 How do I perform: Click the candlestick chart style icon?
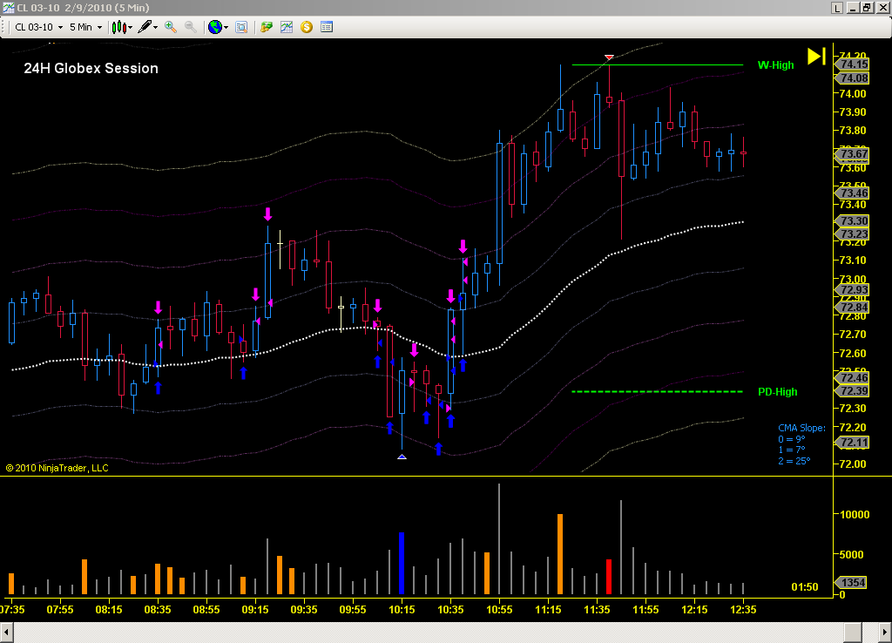tap(118, 27)
